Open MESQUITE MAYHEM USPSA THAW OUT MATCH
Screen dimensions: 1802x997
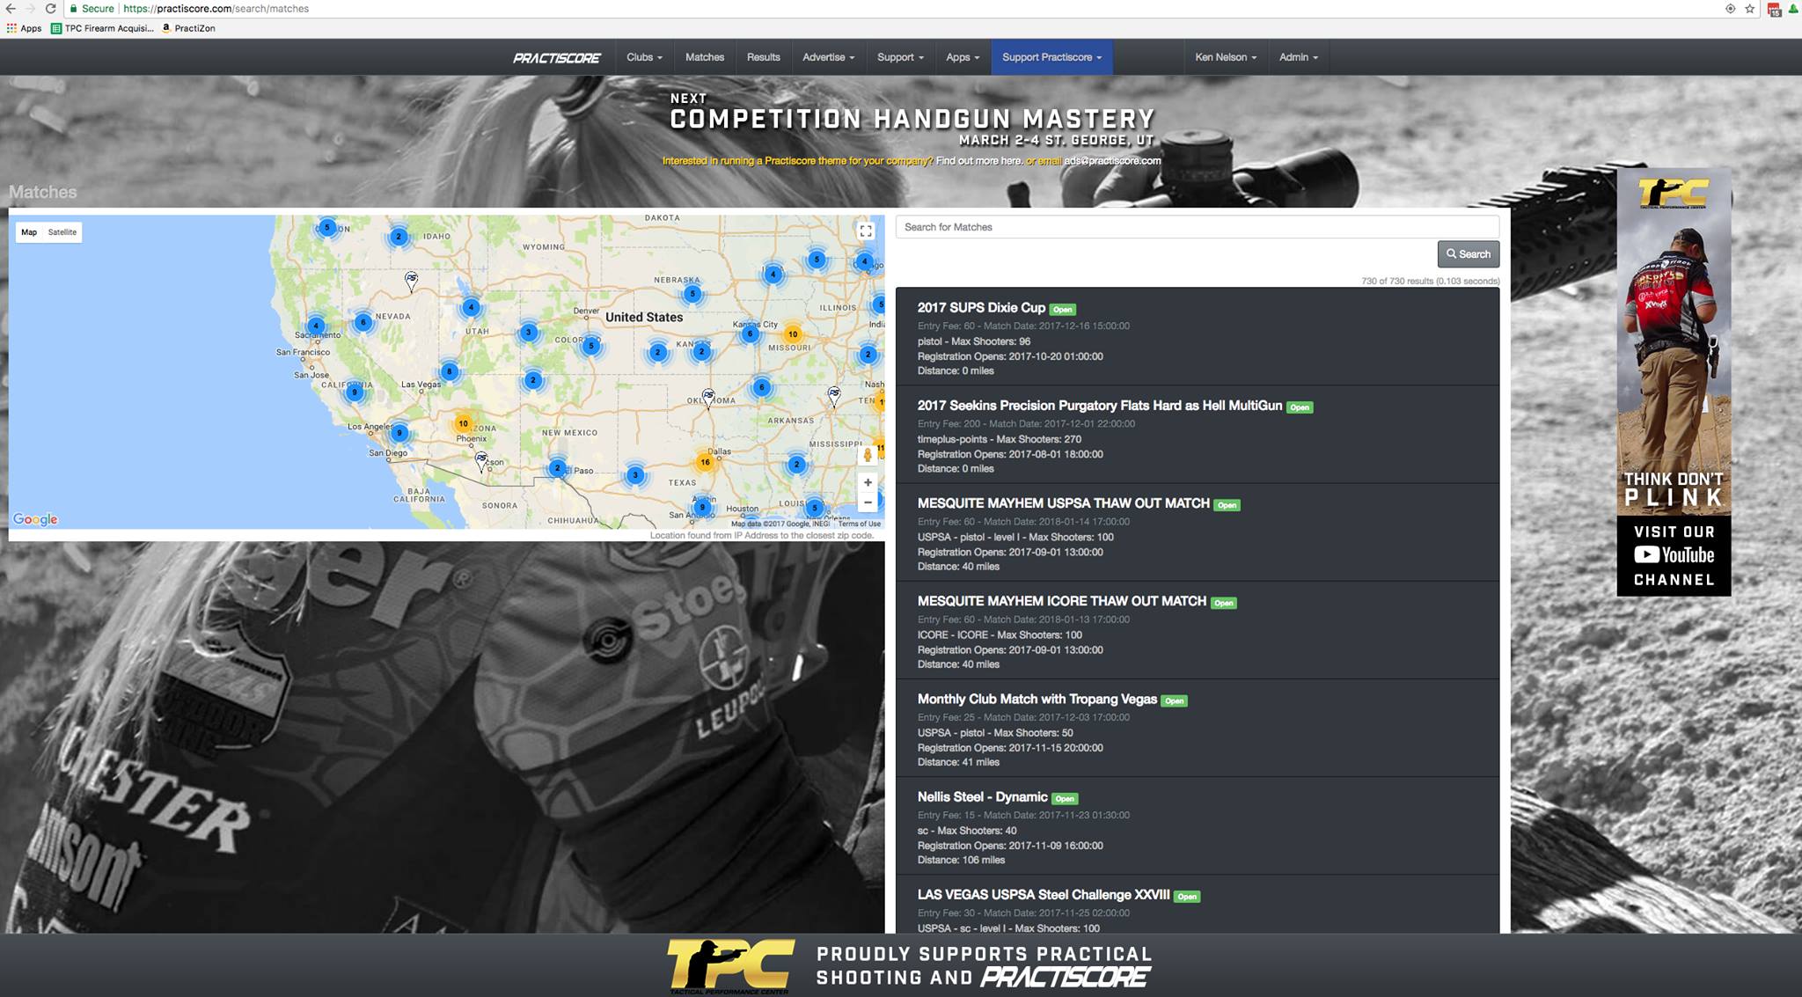1063,503
